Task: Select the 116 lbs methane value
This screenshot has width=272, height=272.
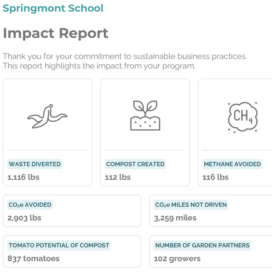Action: coord(215,177)
